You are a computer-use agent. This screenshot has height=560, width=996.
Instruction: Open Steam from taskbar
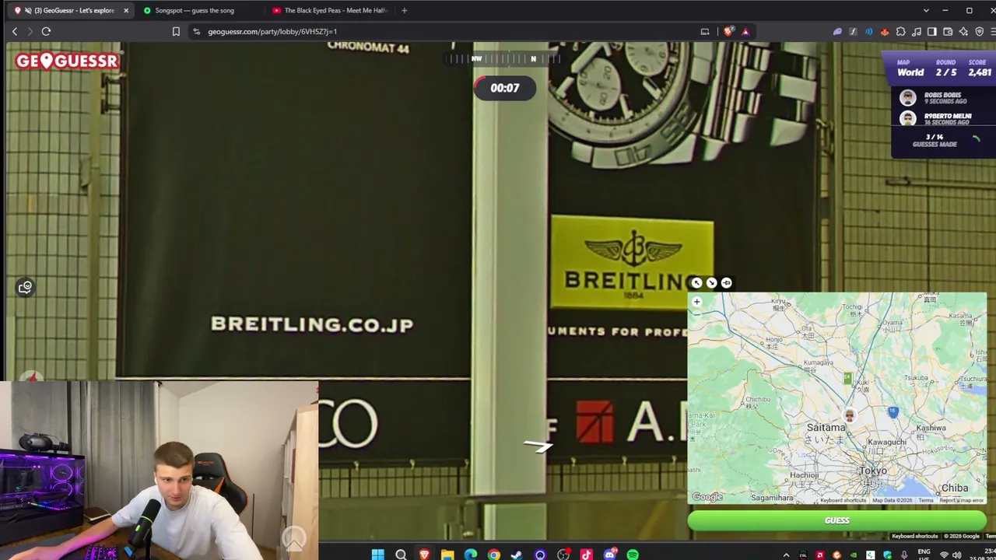pyautogui.click(x=517, y=555)
